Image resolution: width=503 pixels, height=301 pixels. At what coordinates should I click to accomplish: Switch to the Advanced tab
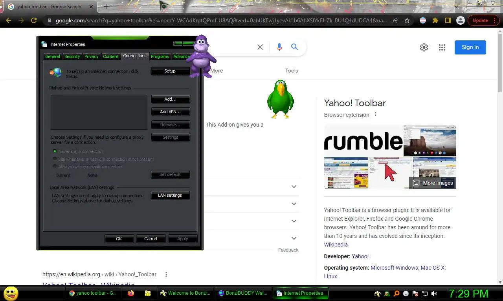182,56
